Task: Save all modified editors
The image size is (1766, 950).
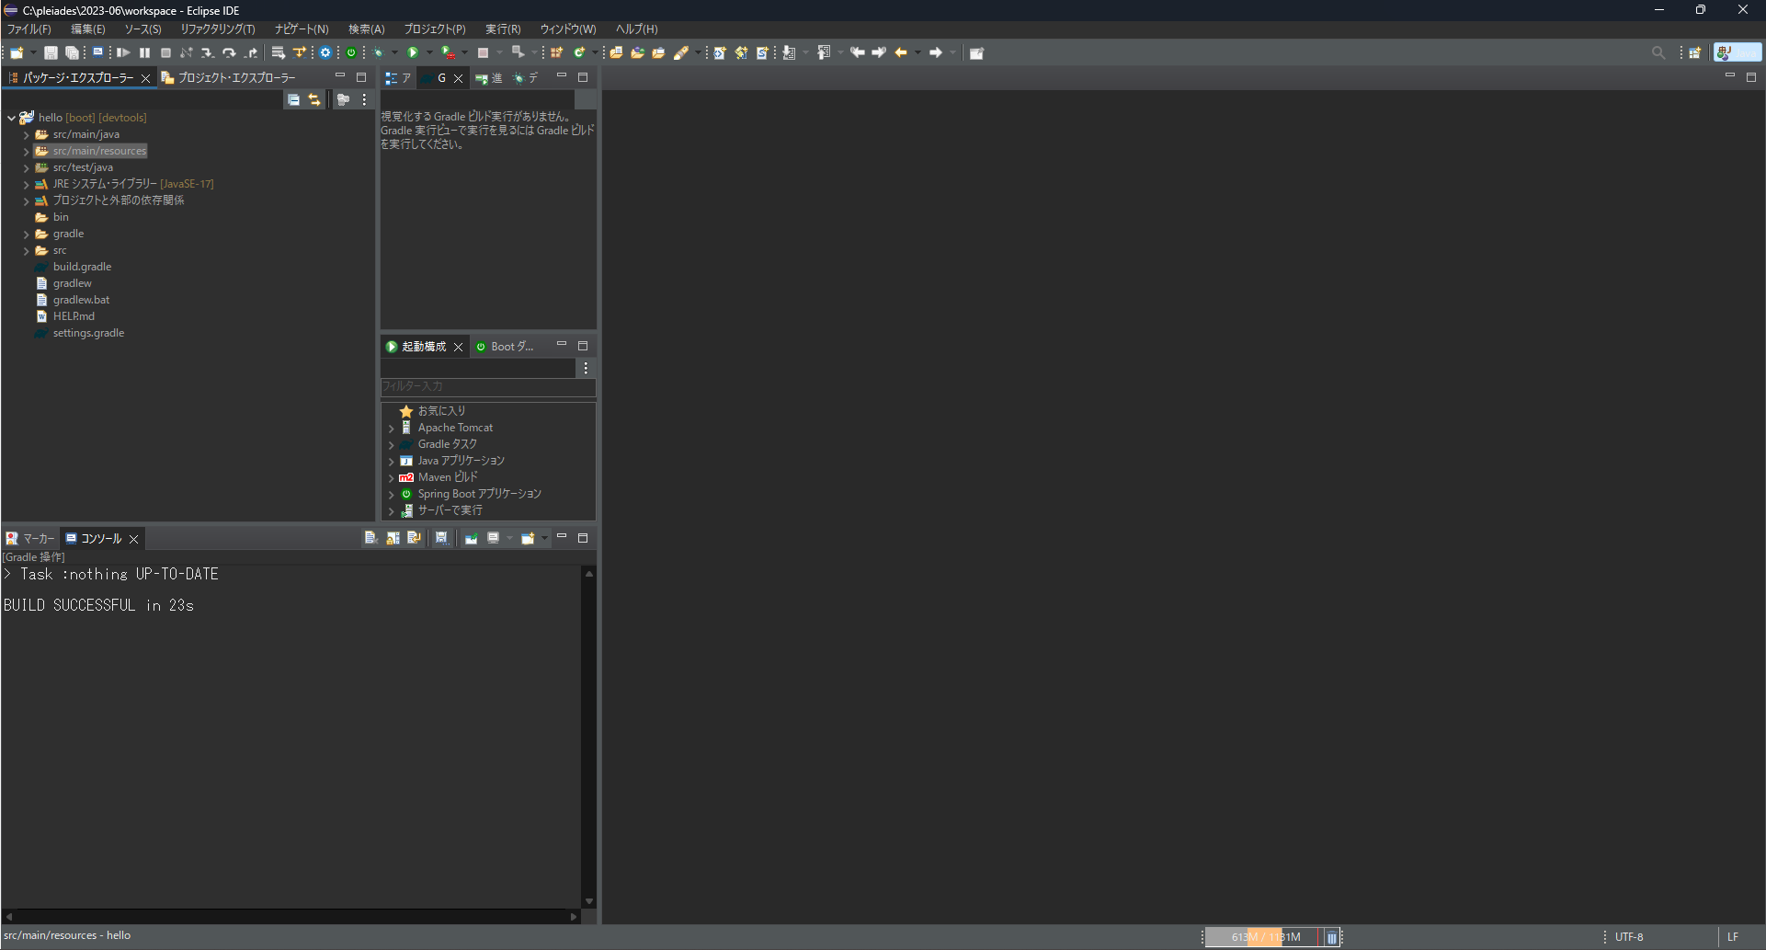Action: 72,52
